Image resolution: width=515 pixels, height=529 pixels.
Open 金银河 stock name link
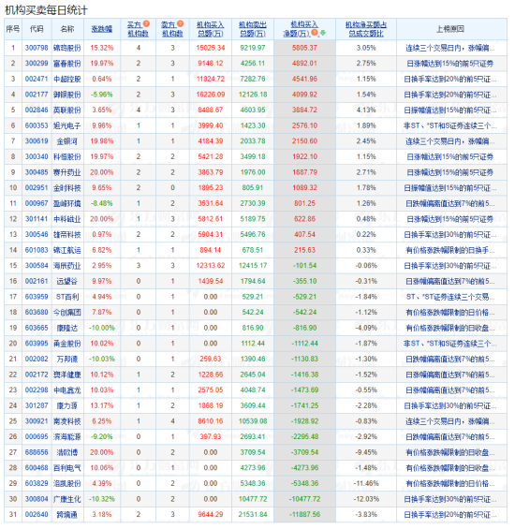[x=67, y=141]
